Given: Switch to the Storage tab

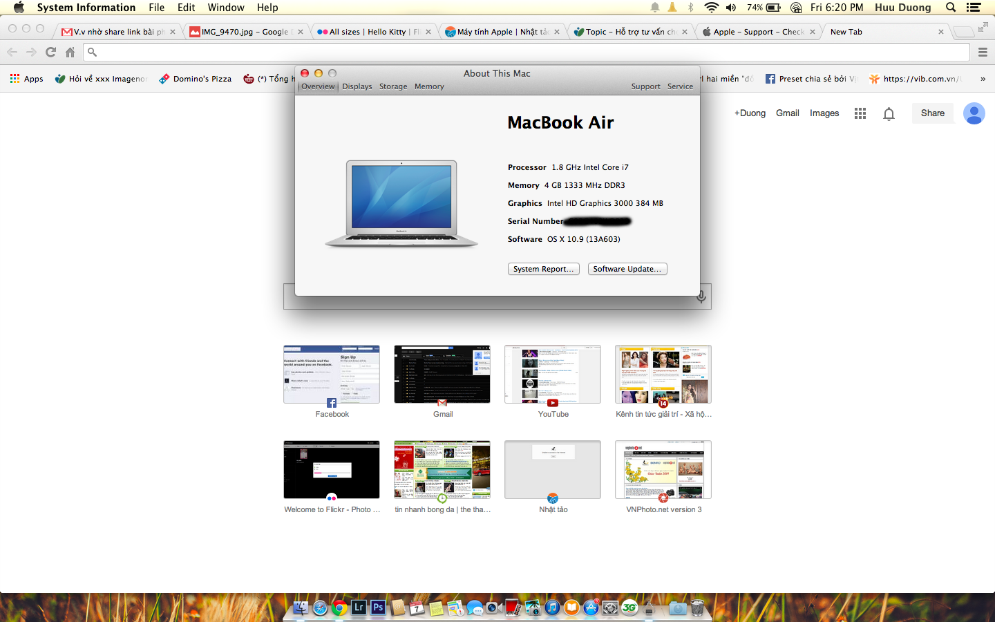Looking at the screenshot, I should pyautogui.click(x=393, y=86).
